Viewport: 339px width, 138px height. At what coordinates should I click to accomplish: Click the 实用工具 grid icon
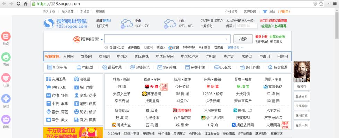coord(49,79)
